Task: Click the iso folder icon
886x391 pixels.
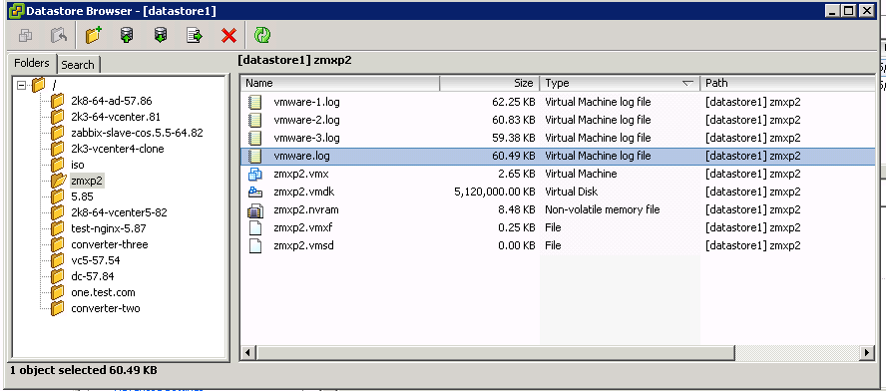Action: coord(57,165)
